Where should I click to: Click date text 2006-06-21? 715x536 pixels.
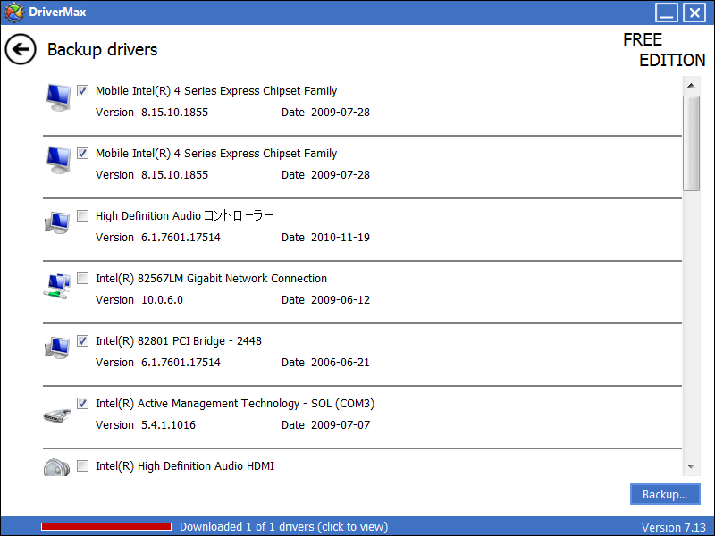coord(341,363)
